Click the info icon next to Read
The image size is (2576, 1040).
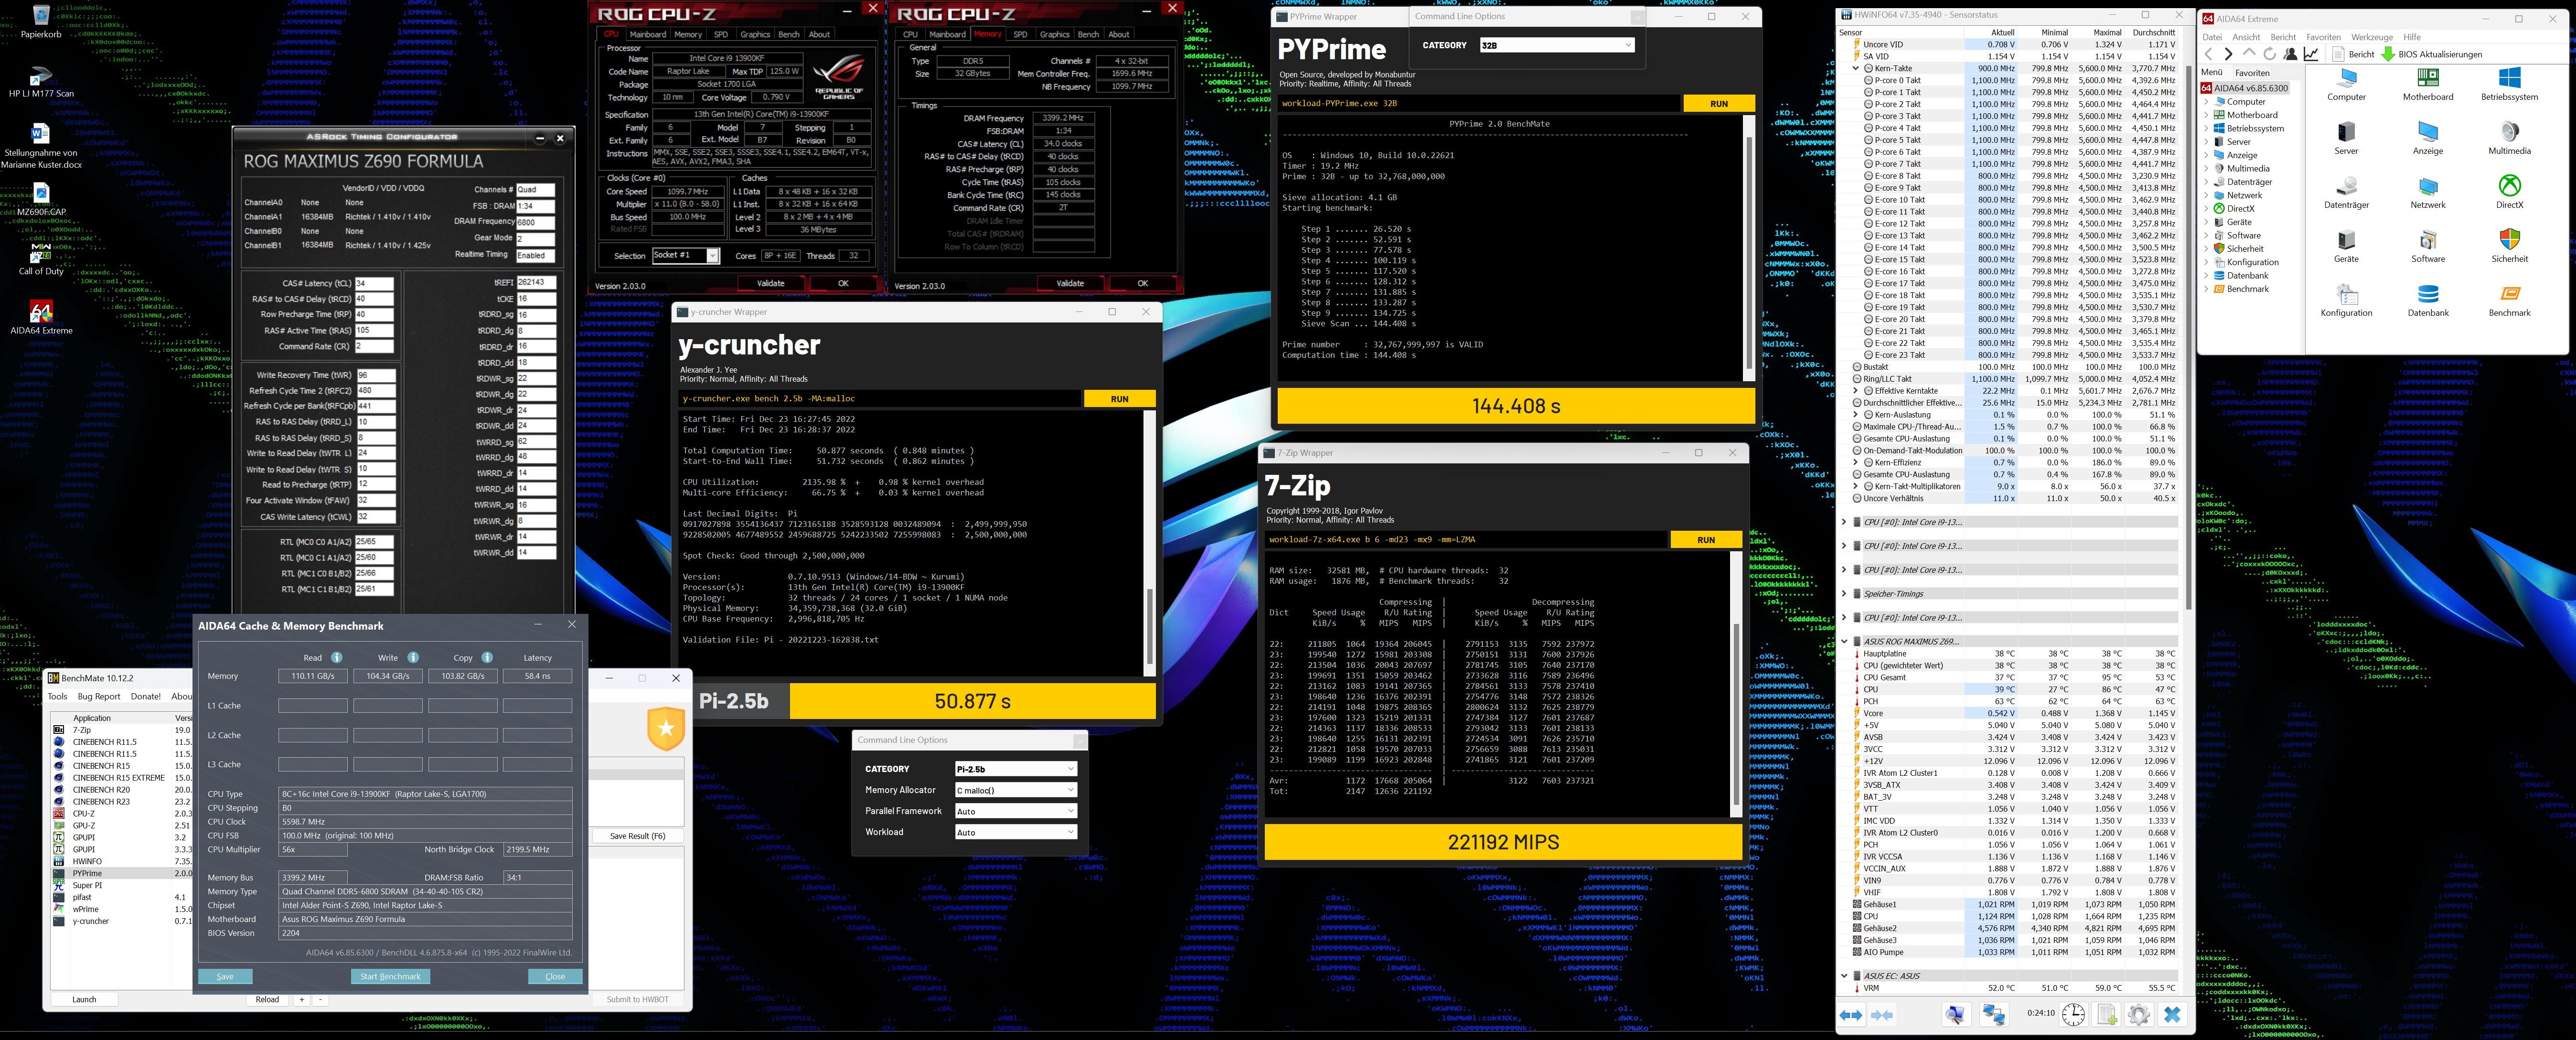[337, 657]
